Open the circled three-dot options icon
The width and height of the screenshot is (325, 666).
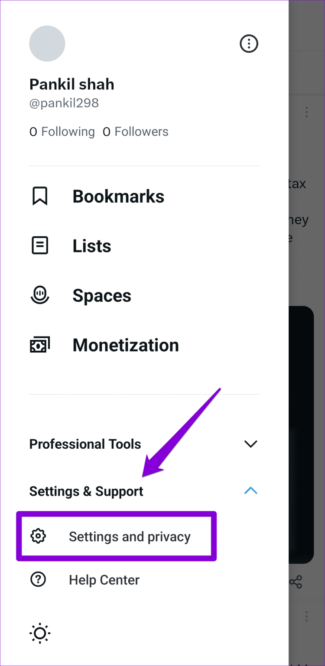tap(249, 43)
